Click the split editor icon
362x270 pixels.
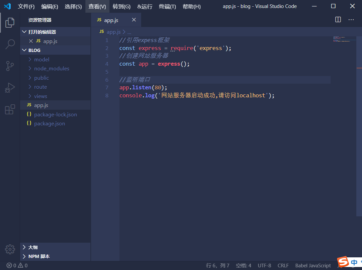[x=338, y=20]
